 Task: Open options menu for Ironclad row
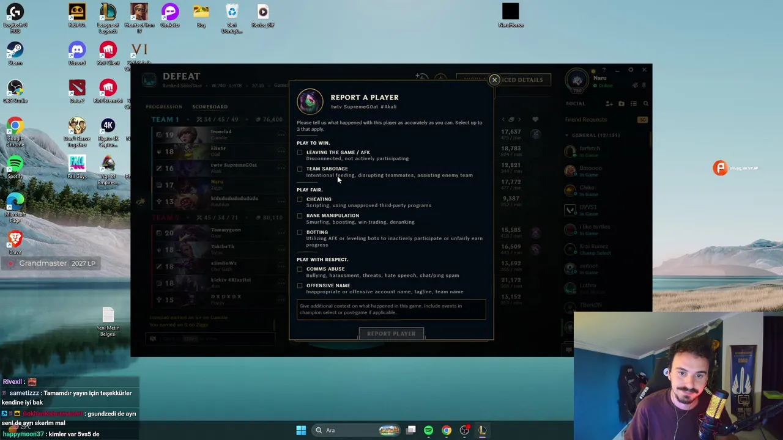281,134
